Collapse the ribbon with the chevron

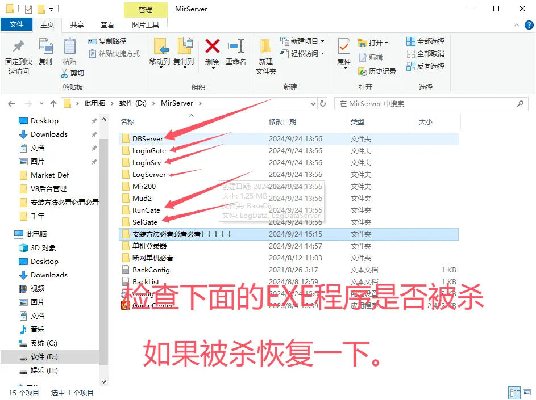click(x=517, y=25)
